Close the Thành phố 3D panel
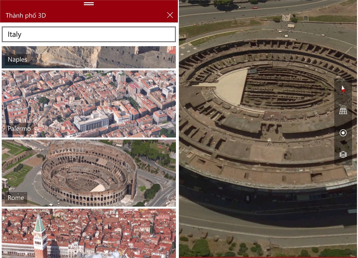This screenshot has width=358, height=258. (170, 15)
